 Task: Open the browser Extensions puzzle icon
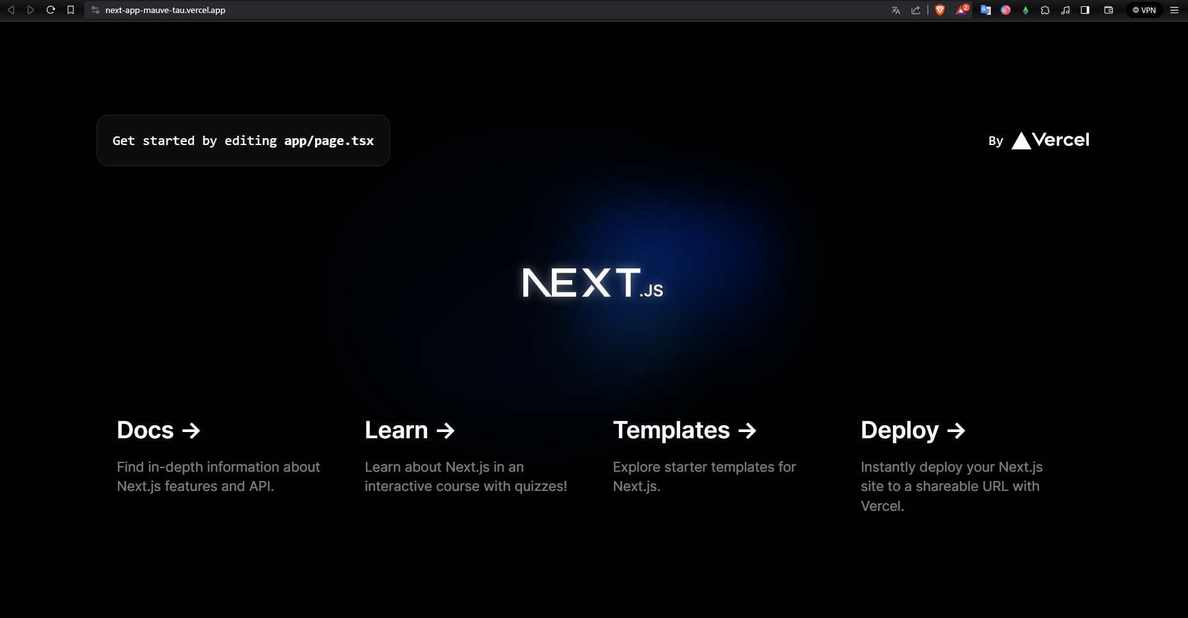click(1045, 10)
